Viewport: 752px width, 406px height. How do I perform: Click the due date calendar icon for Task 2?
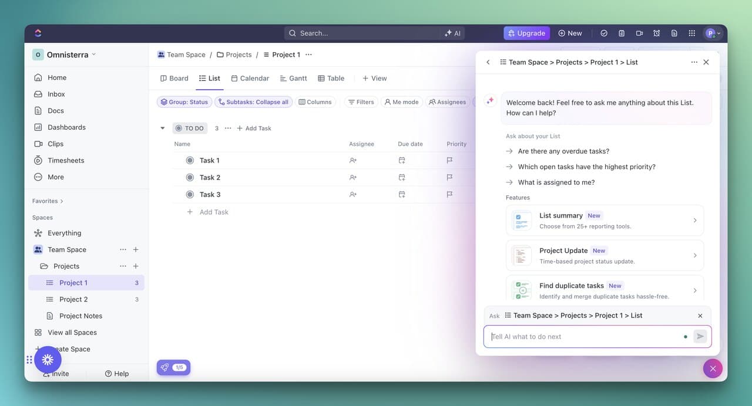pyautogui.click(x=402, y=177)
